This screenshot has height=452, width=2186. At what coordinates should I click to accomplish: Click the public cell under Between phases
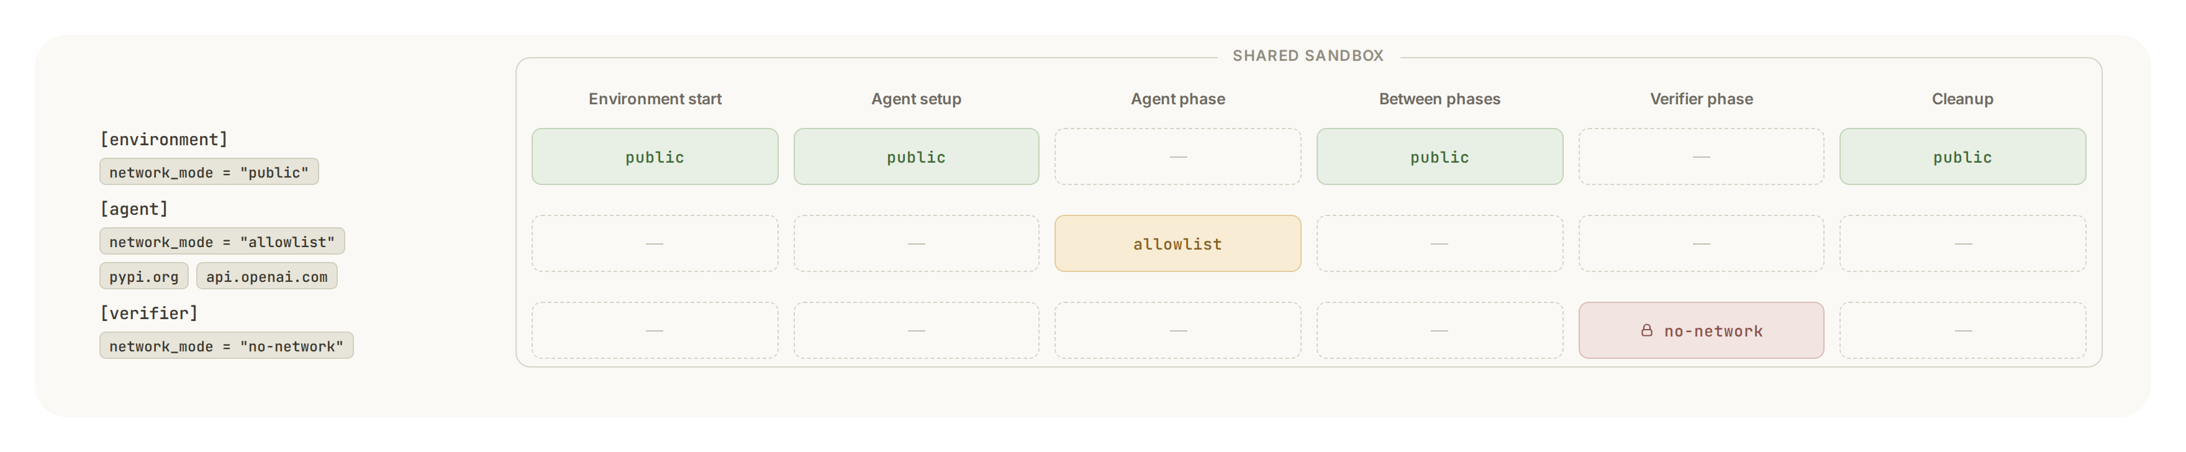point(1440,157)
